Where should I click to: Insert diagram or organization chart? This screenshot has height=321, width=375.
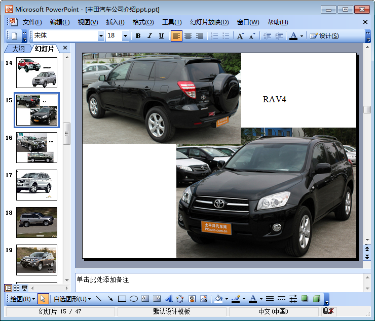click(180, 299)
